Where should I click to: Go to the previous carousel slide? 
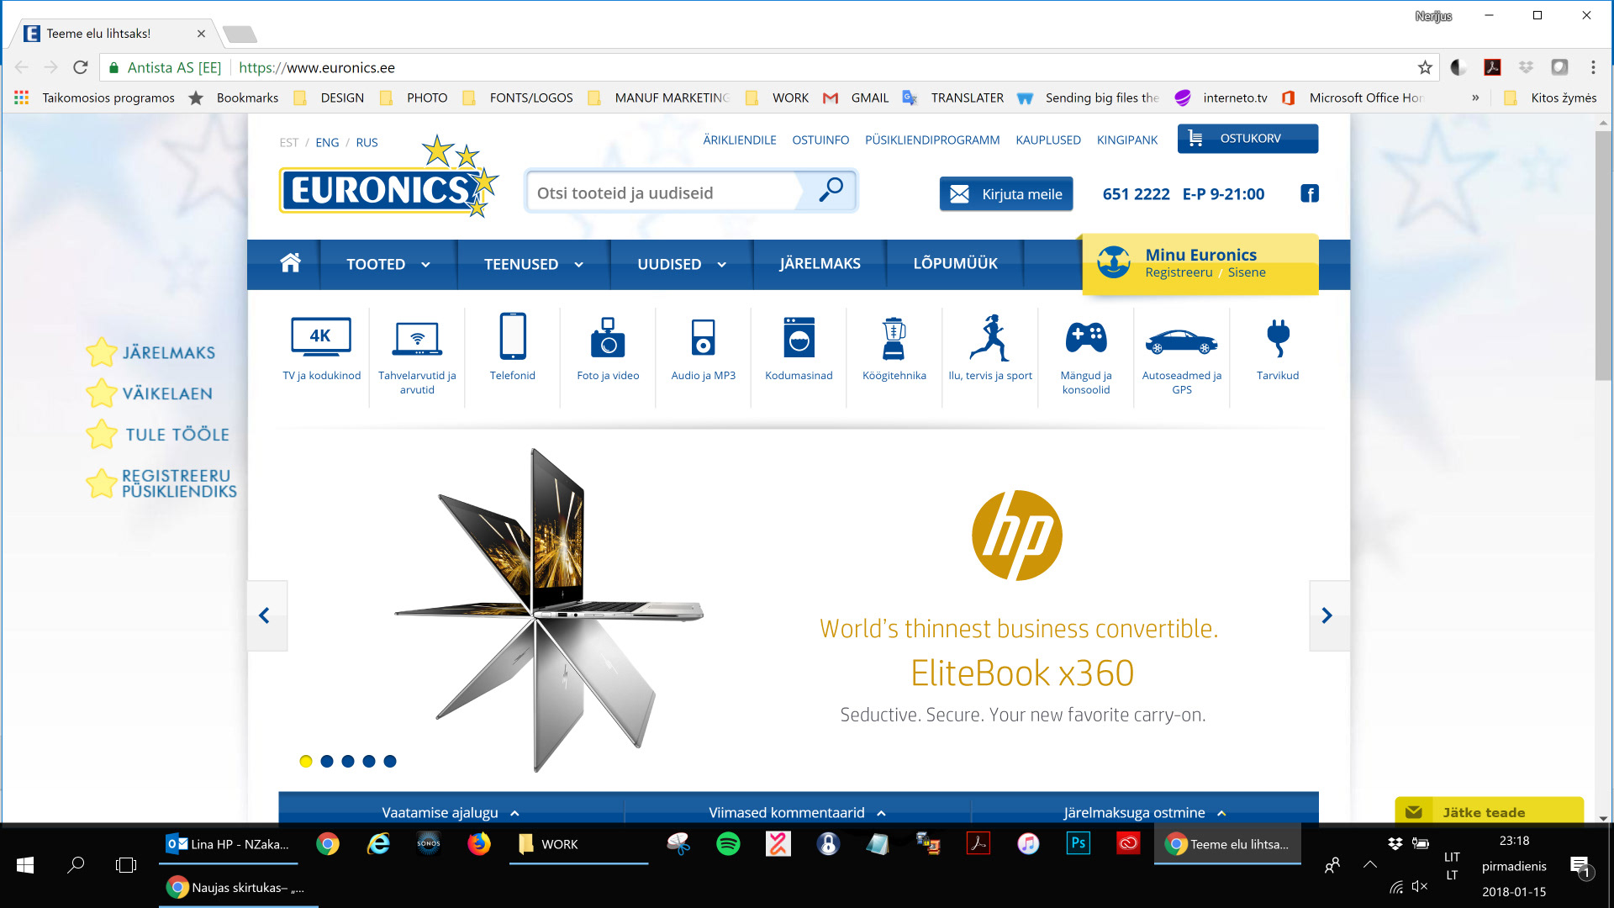tap(265, 615)
